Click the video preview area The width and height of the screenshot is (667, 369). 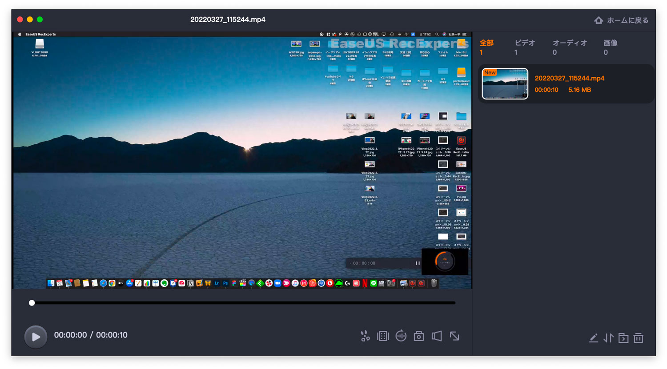tap(242, 160)
